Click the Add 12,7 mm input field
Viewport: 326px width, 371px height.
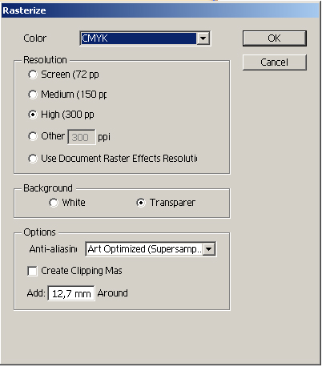tap(71, 293)
